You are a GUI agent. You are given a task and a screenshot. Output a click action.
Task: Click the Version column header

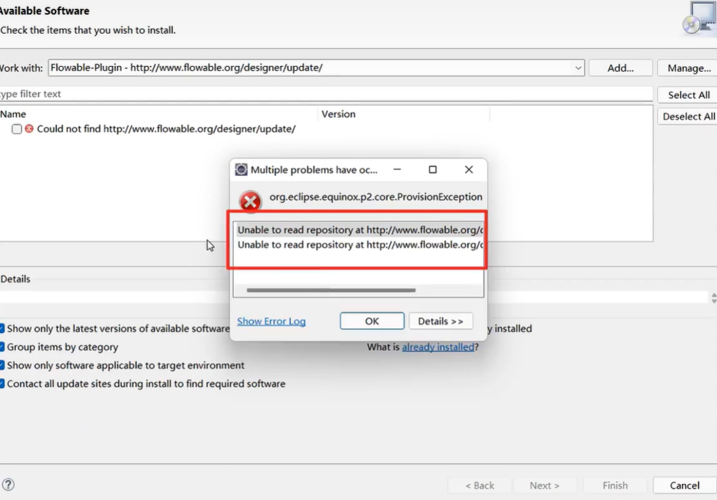click(x=403, y=114)
